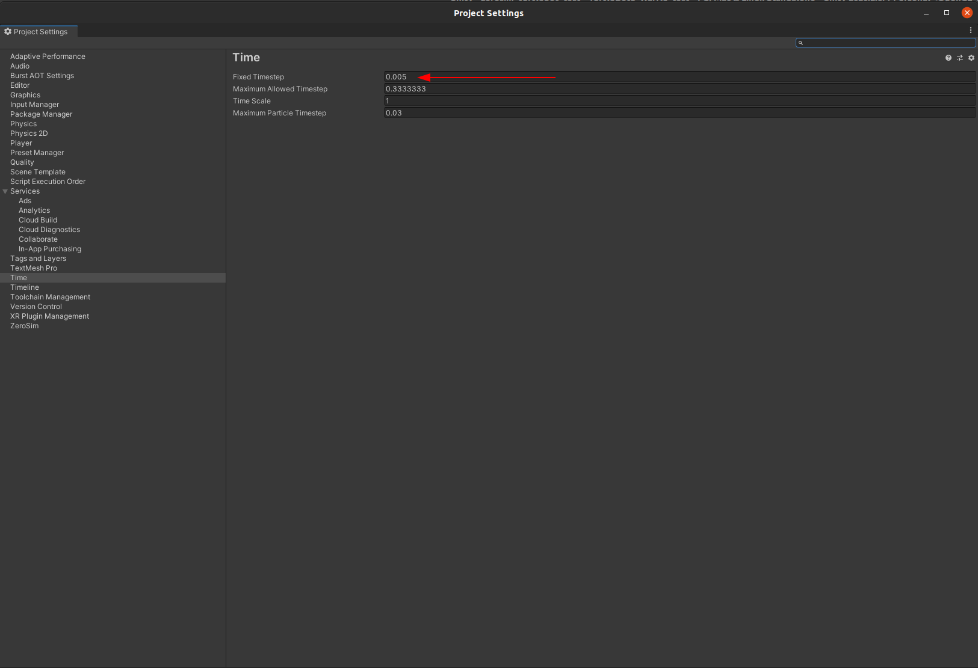
Task: Open Physics 2D settings category
Action: pos(29,133)
